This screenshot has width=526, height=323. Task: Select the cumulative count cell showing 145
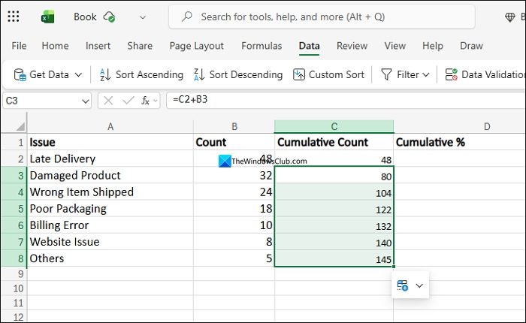(x=334, y=258)
